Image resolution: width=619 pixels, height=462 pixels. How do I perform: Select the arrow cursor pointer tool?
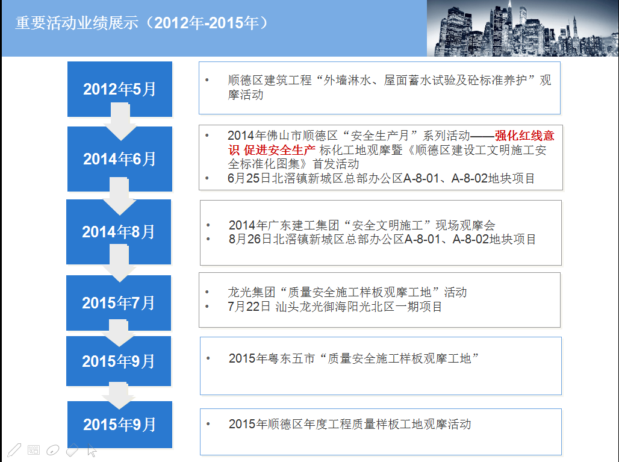92,449
